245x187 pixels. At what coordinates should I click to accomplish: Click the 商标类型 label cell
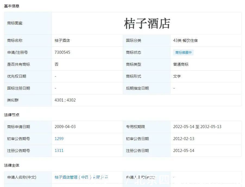tap(147, 64)
